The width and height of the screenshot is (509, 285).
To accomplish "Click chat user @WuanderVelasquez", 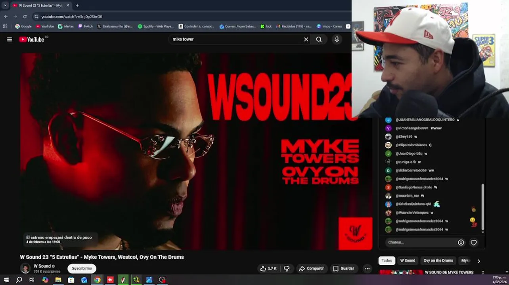I will tap(412, 213).
